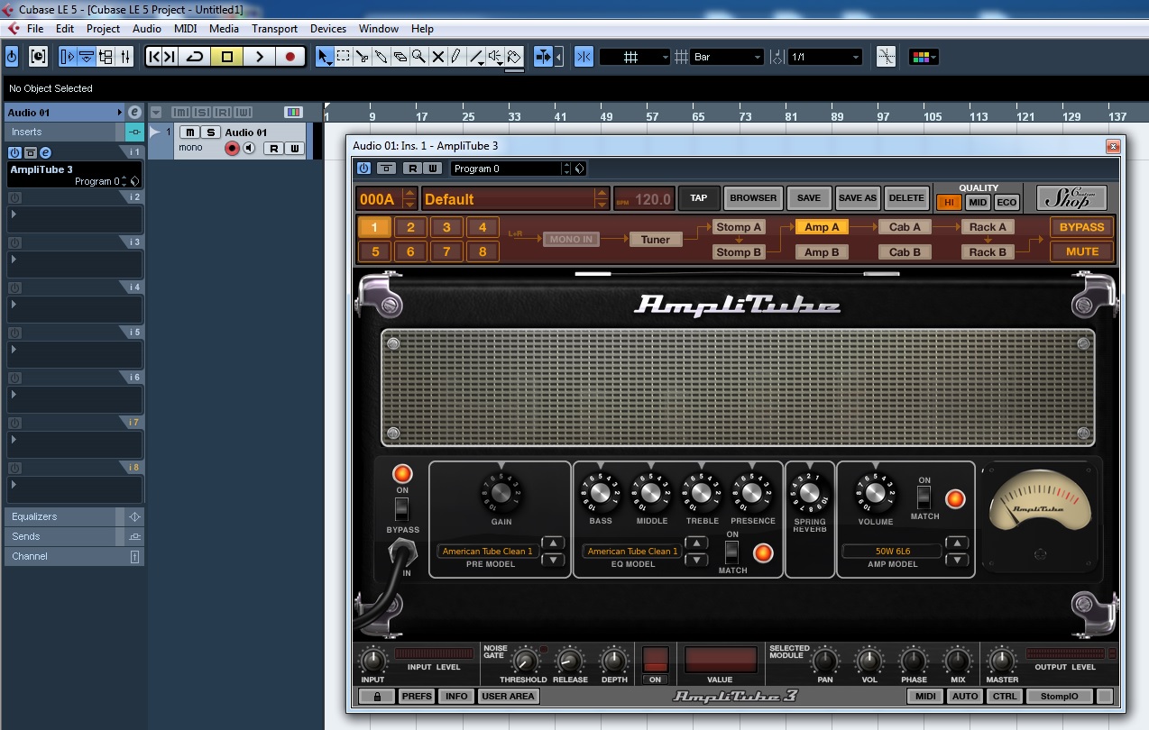Click the Tuner module in signal chain

pyautogui.click(x=656, y=239)
